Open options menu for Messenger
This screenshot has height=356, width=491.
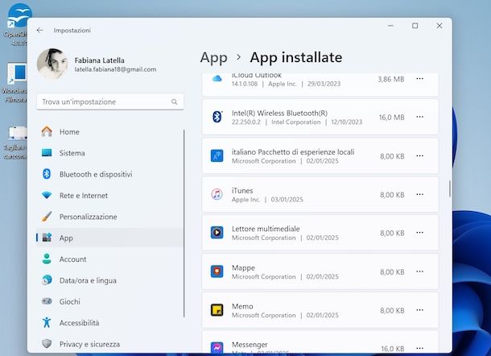pos(419,348)
